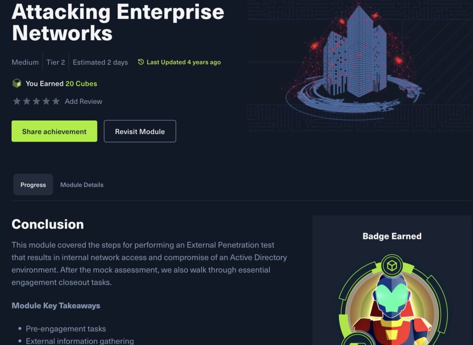Click the Revisit Module button
Screen dimensions: 473x345
(140, 131)
